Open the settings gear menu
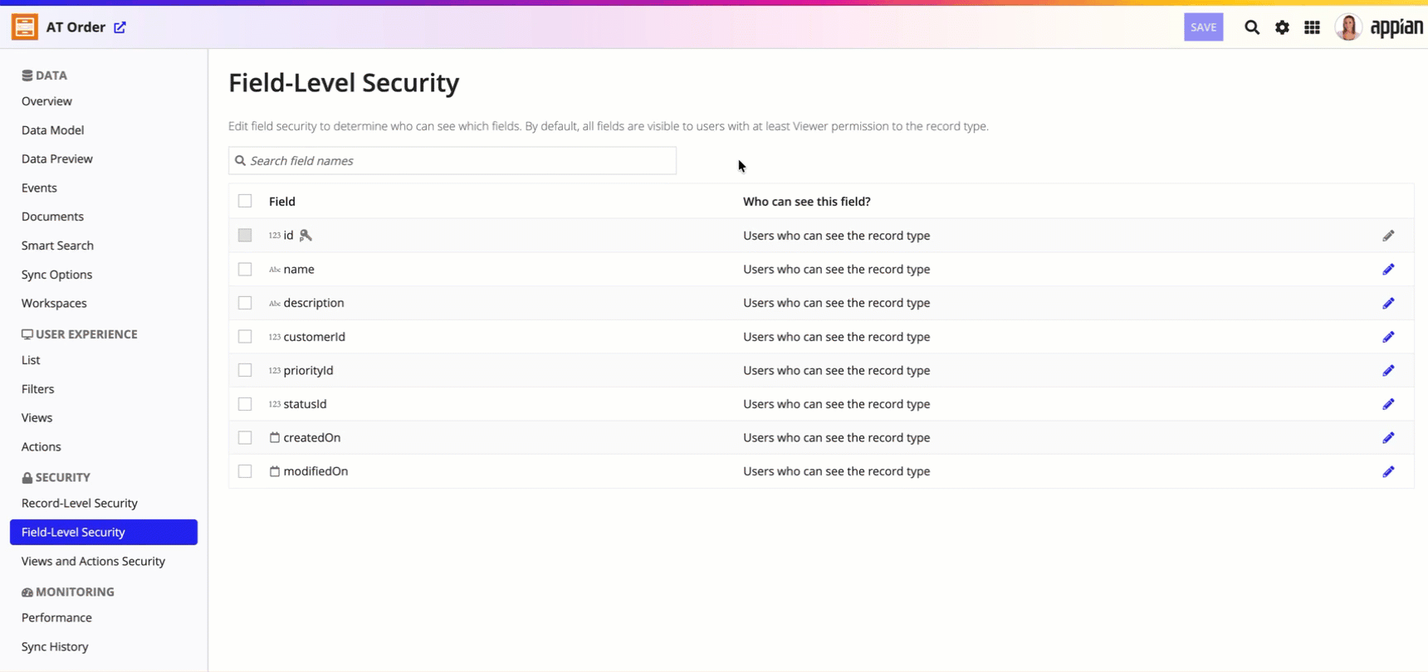The width and height of the screenshot is (1428, 672). click(x=1282, y=27)
